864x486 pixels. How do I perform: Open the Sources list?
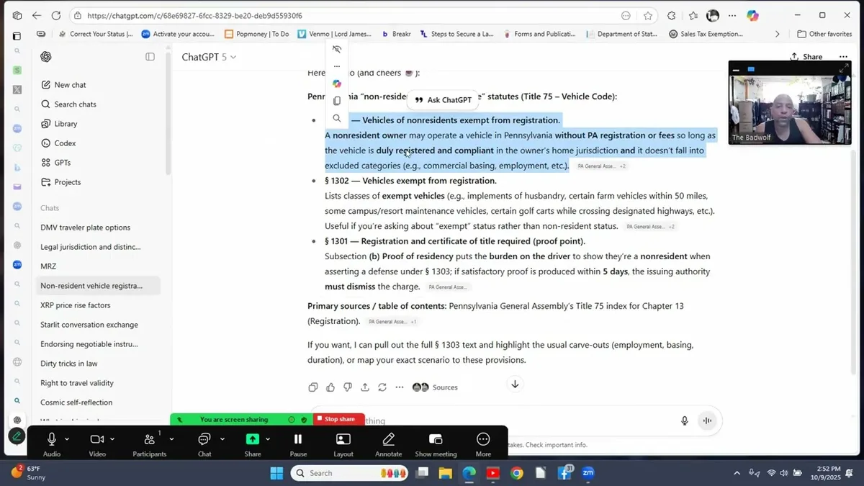(435, 387)
